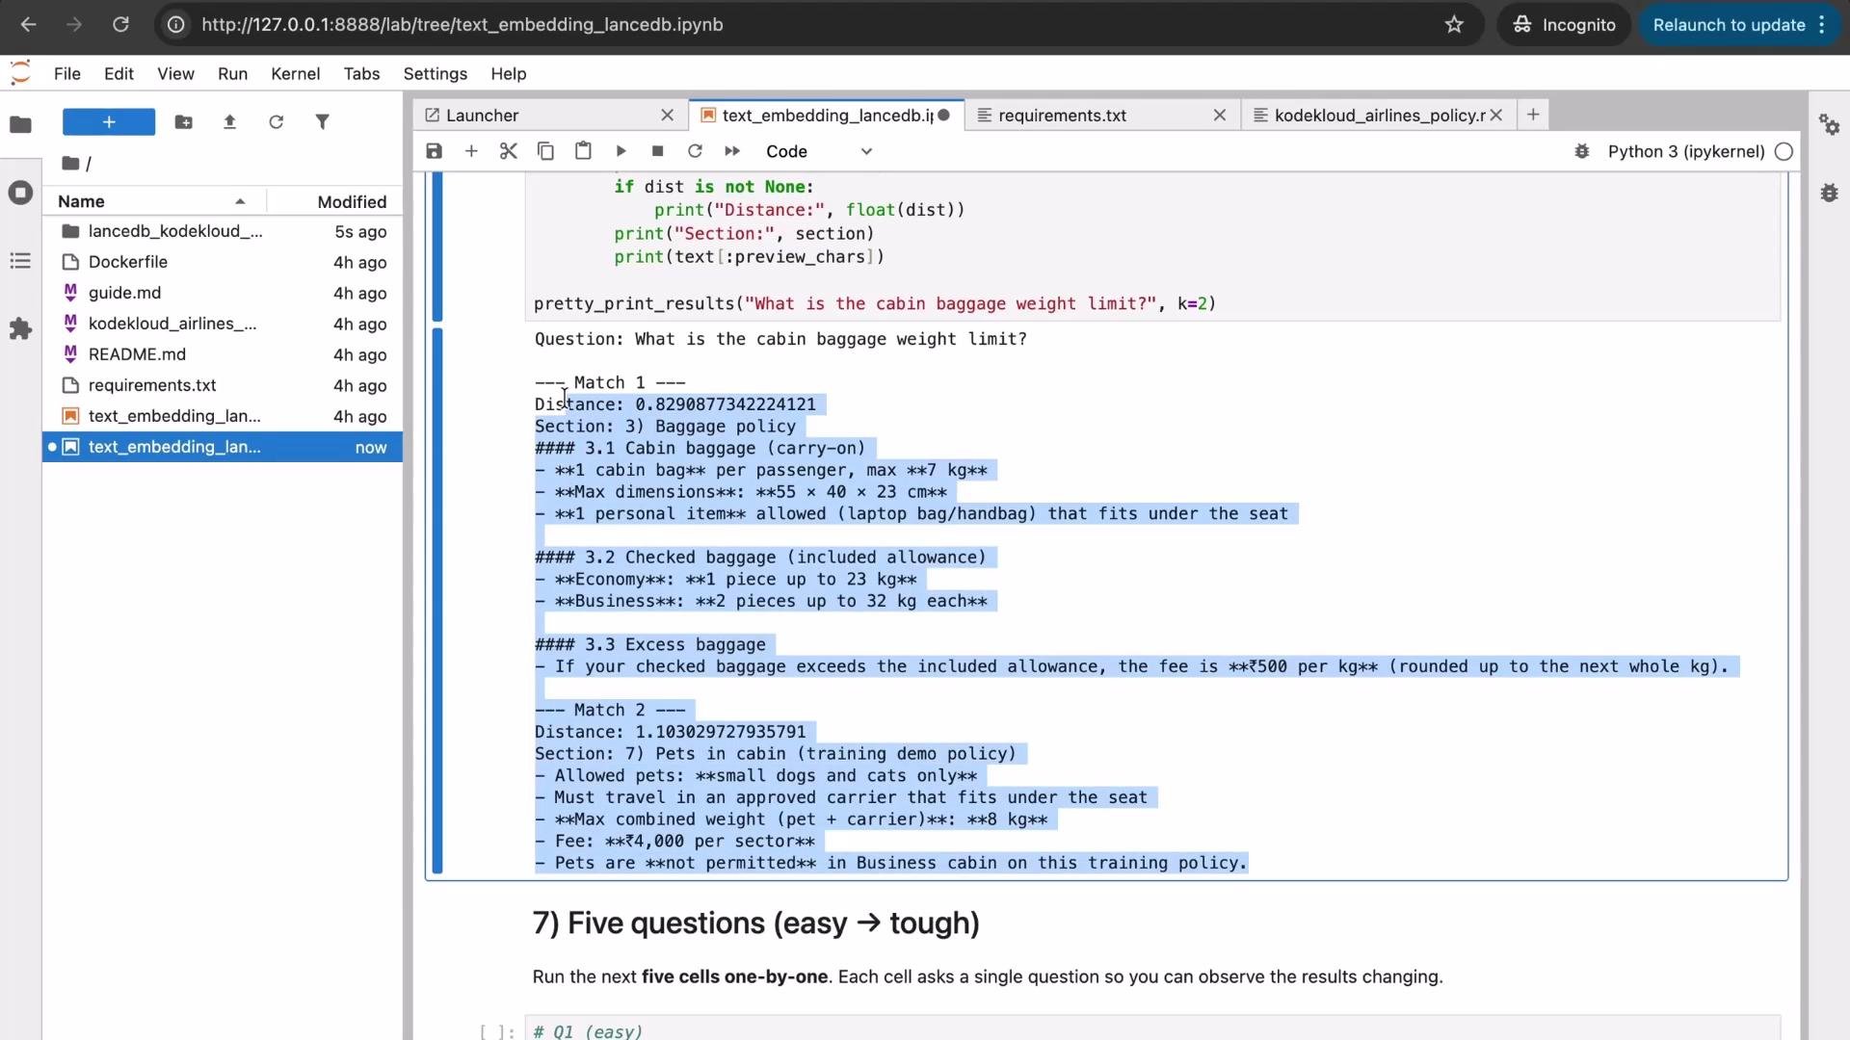Click the upload files icon

point(229,122)
